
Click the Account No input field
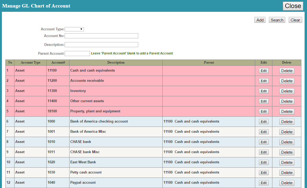point(101,36)
